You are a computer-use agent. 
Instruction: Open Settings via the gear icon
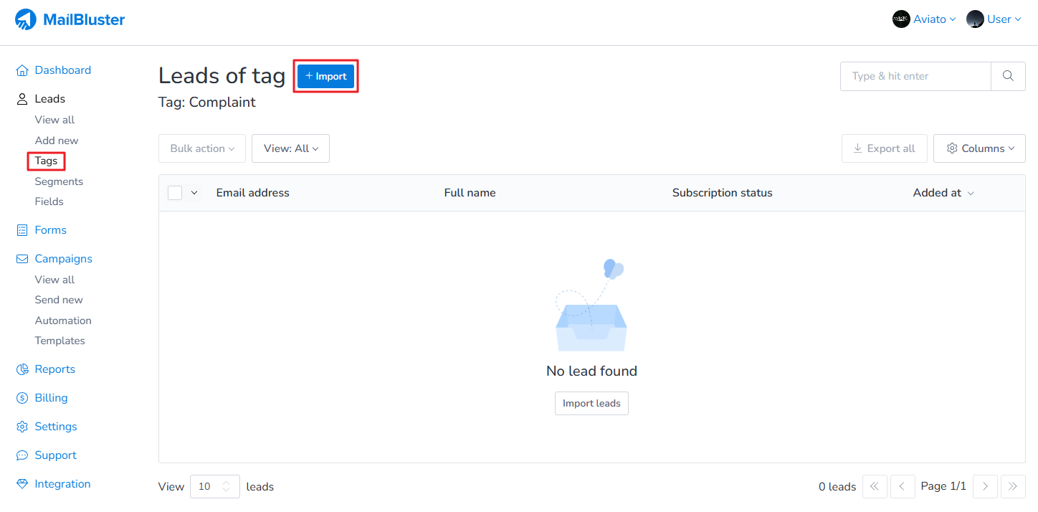tap(22, 427)
